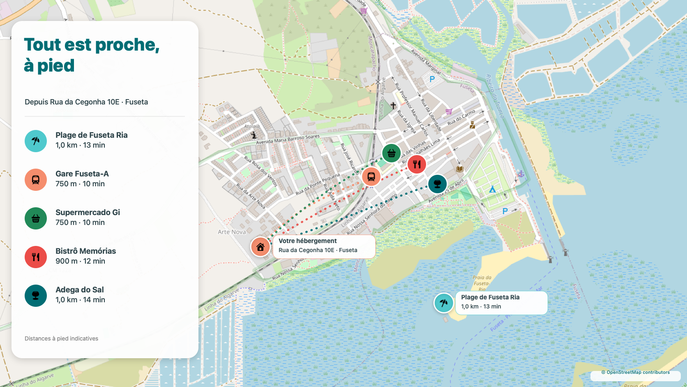Click the 'Tout est proche, à pied' heading

(x=92, y=55)
